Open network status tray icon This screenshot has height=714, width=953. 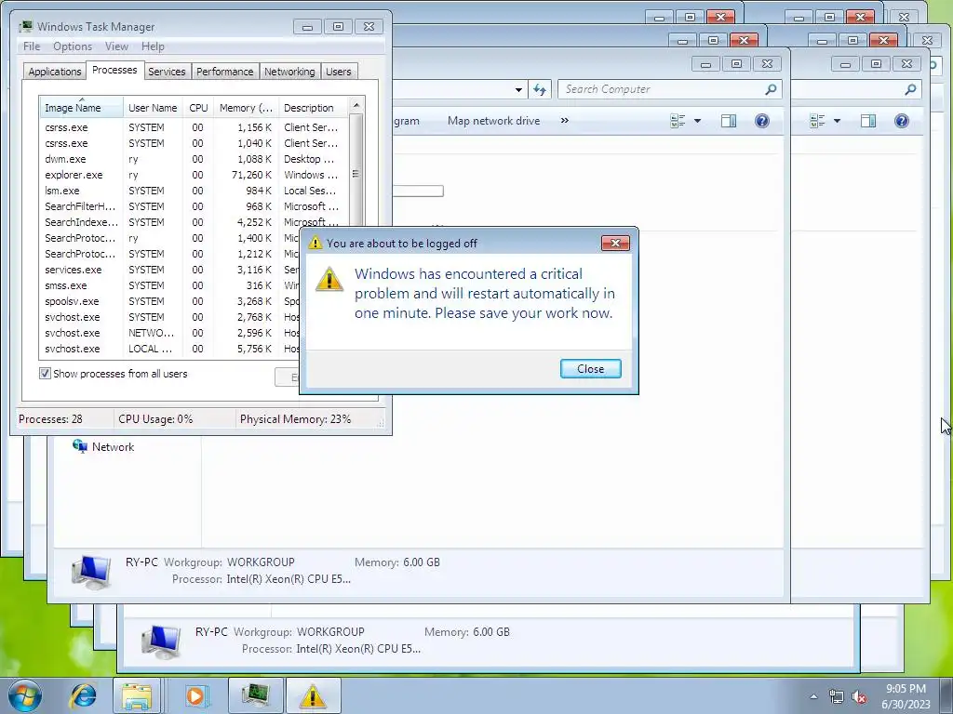(x=837, y=696)
